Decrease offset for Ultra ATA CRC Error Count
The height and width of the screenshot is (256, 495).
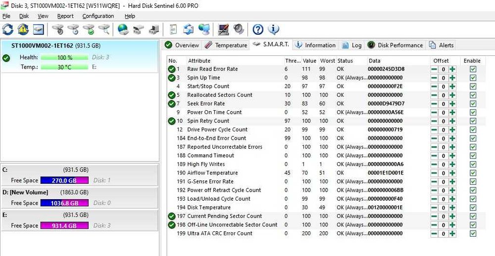point(435,234)
